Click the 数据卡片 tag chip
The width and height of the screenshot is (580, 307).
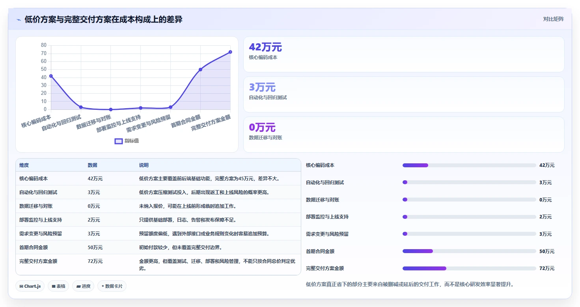[x=112, y=286]
